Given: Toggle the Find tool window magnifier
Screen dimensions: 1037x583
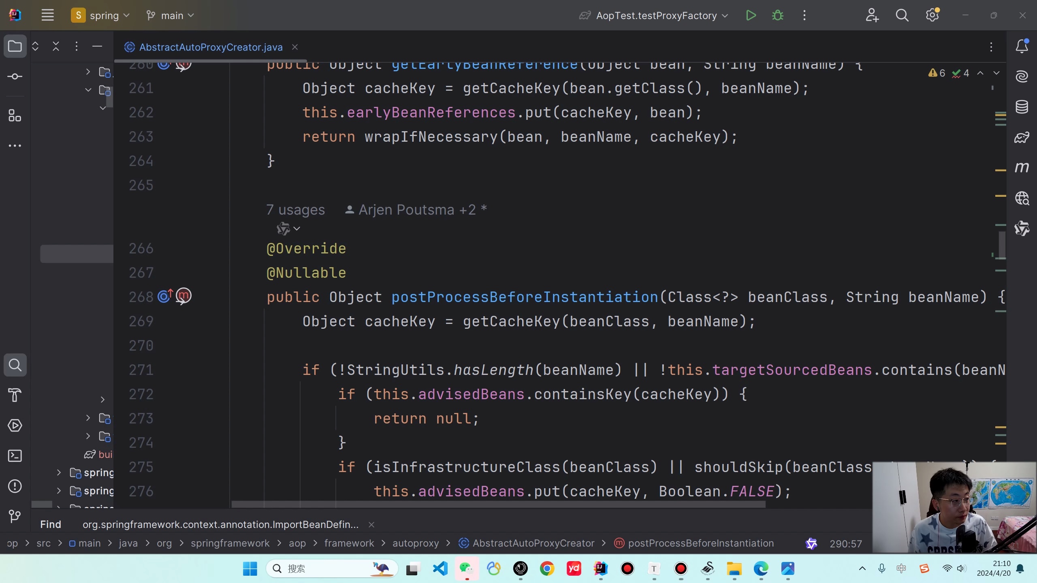Looking at the screenshot, I should [15, 365].
